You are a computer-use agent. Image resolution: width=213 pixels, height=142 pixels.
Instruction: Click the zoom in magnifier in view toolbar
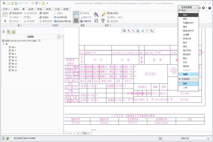[129, 31]
